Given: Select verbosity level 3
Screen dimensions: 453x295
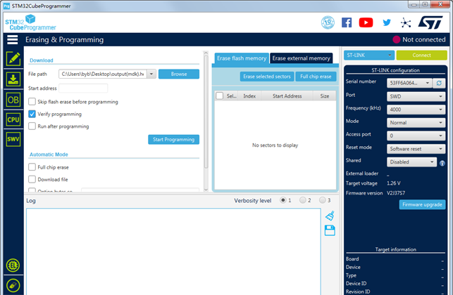Looking at the screenshot, I should (322, 200).
